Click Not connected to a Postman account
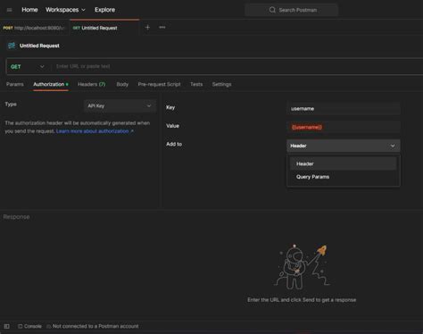 93,326
